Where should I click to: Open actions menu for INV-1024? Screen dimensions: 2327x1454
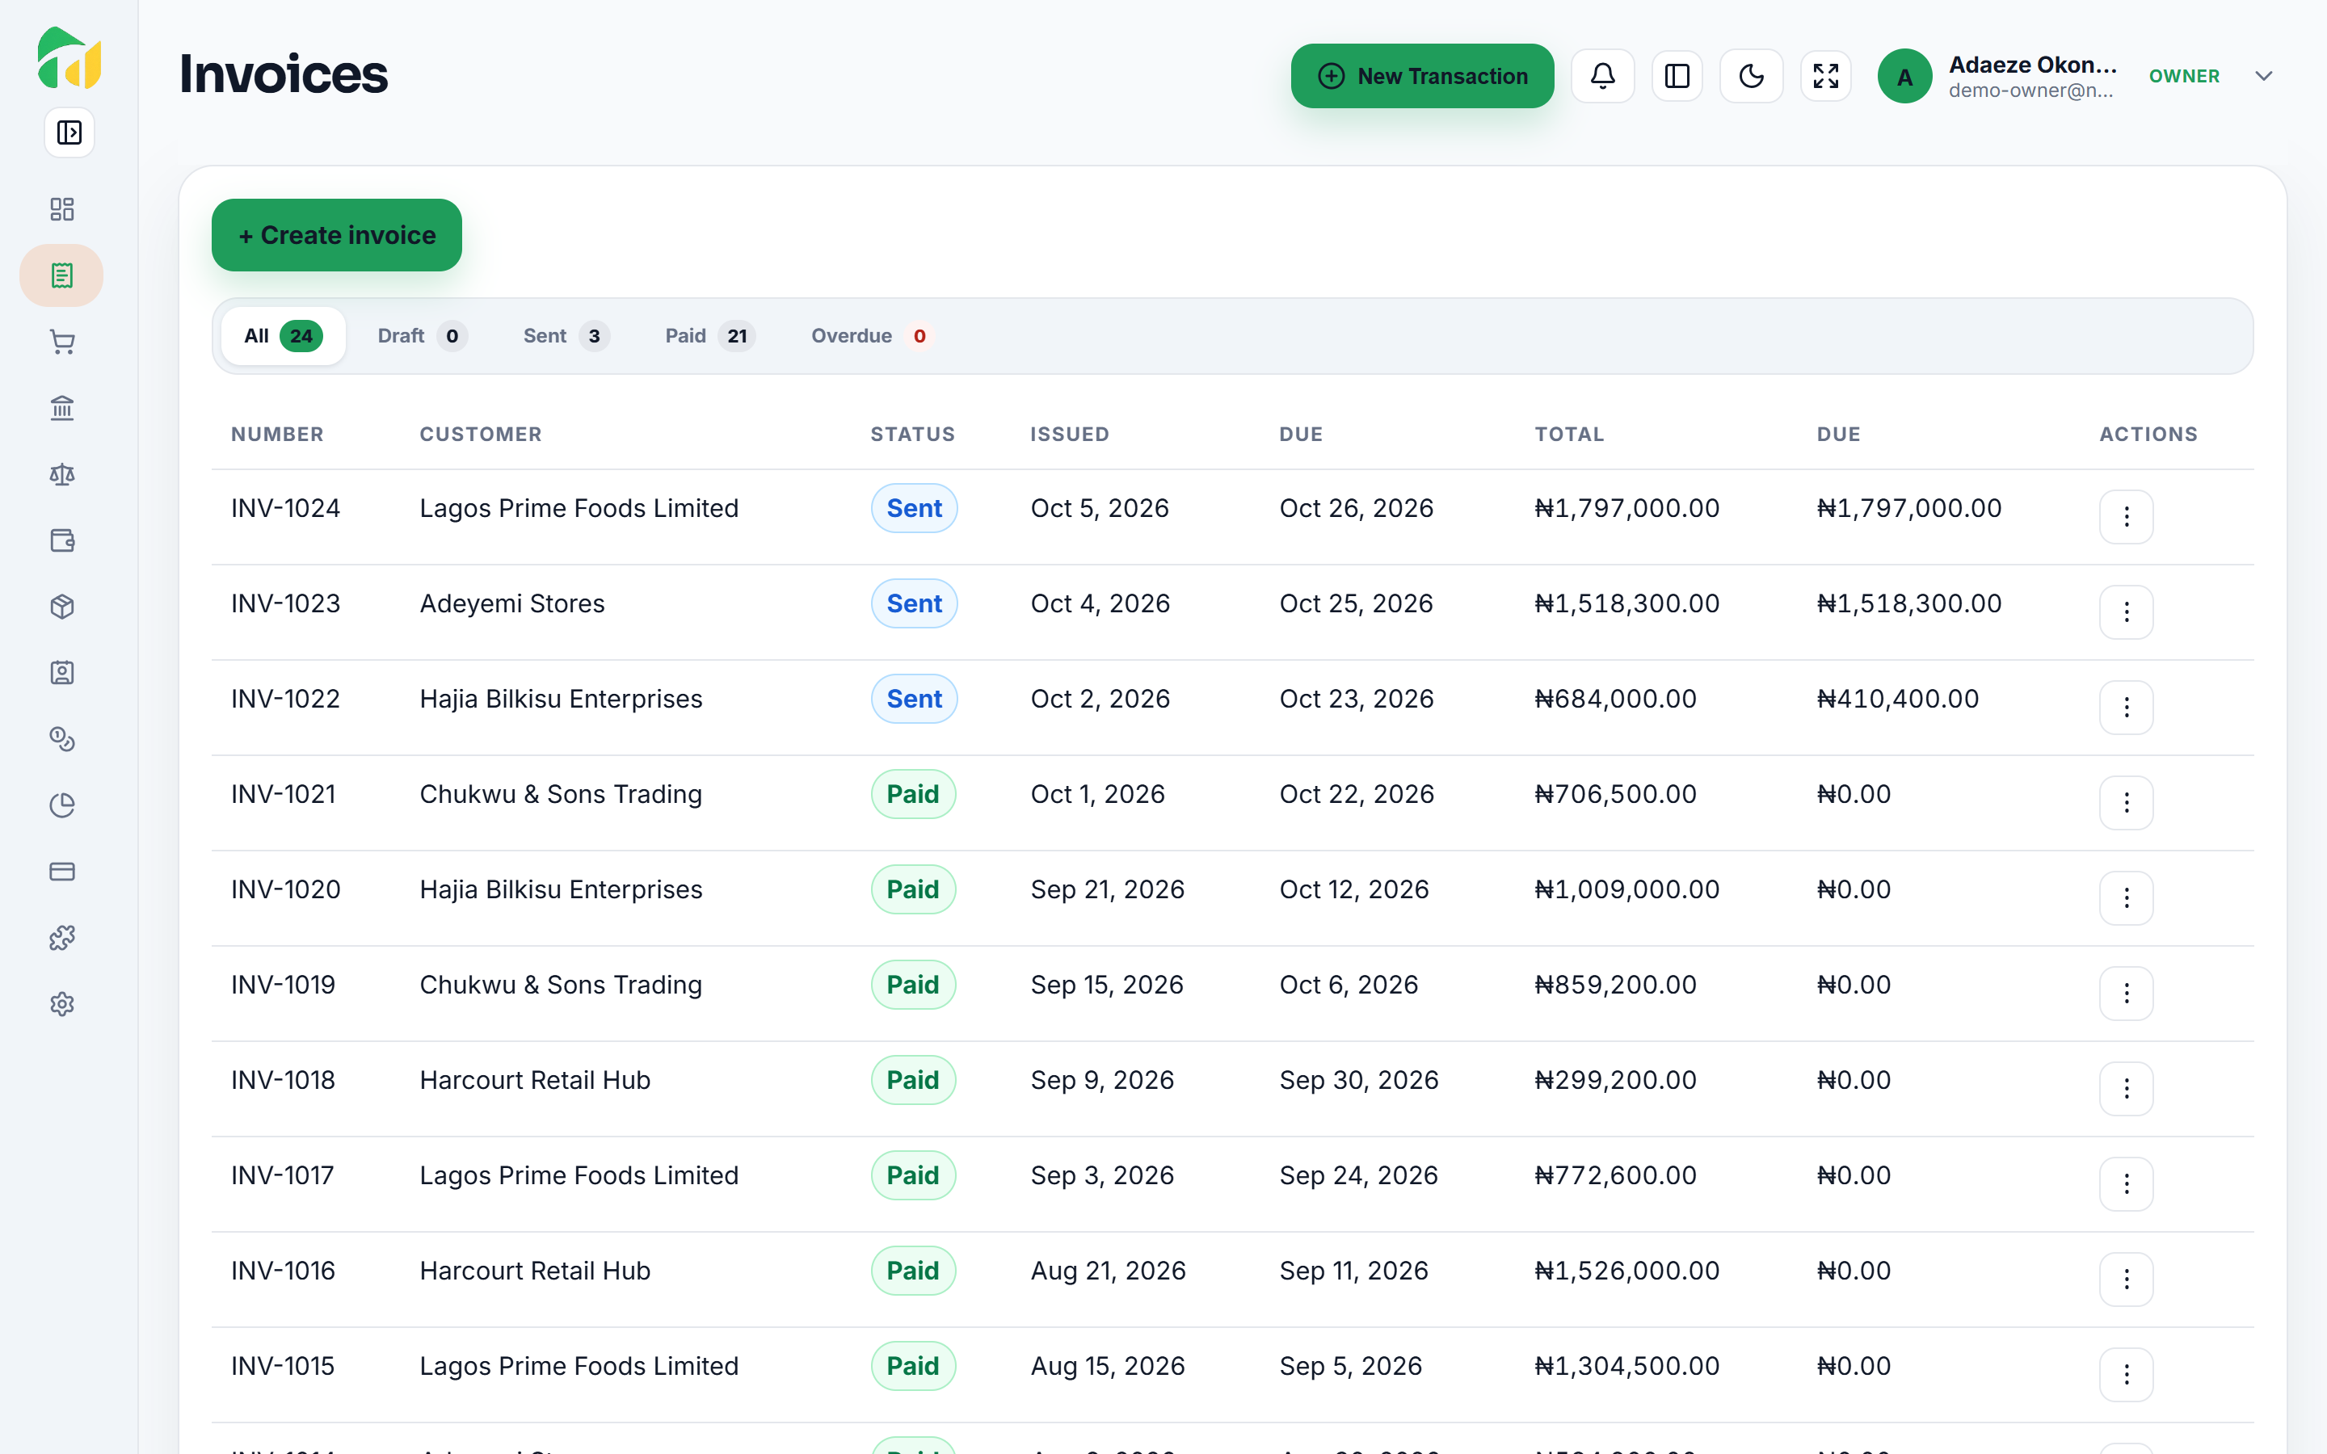click(x=2126, y=517)
